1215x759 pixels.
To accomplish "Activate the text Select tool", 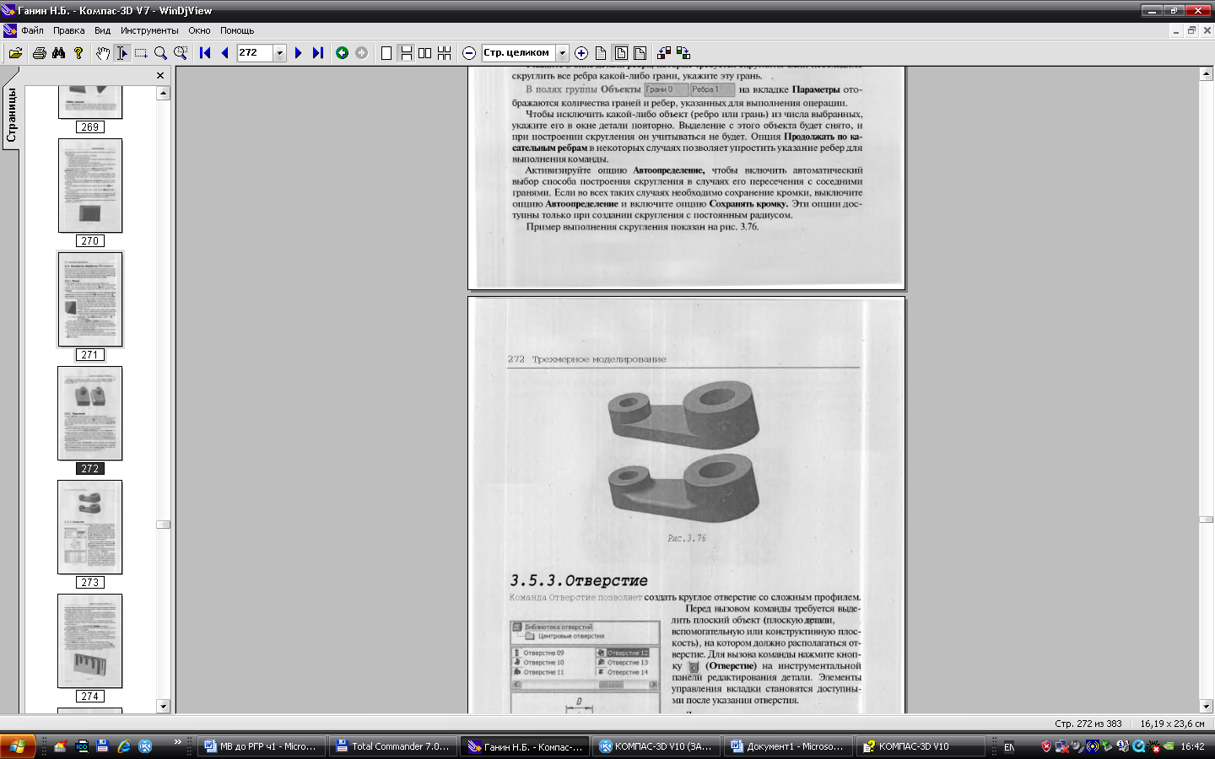I will 121,53.
